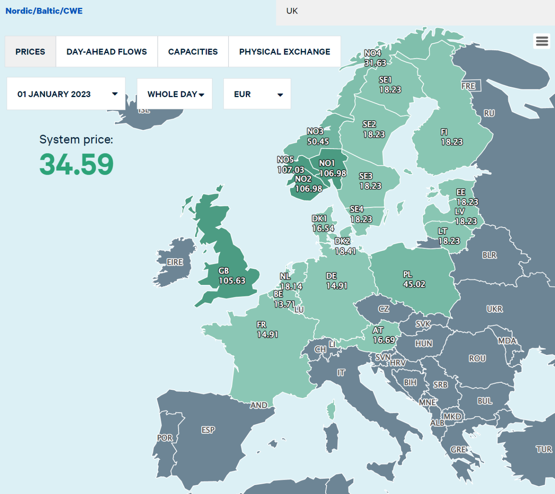Select the Physical Exchange tab
The width and height of the screenshot is (555, 494).
pyautogui.click(x=284, y=52)
